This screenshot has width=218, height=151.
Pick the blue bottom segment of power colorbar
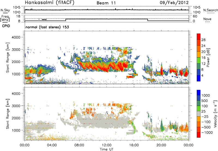[199, 78]
